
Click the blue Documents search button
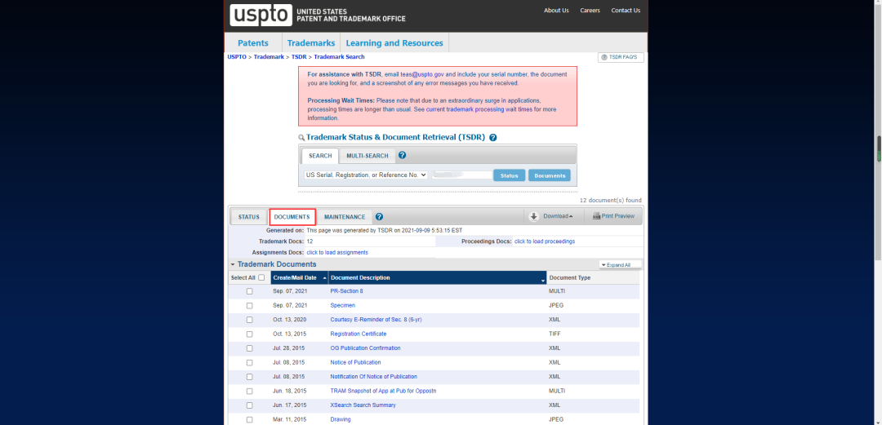pos(550,175)
